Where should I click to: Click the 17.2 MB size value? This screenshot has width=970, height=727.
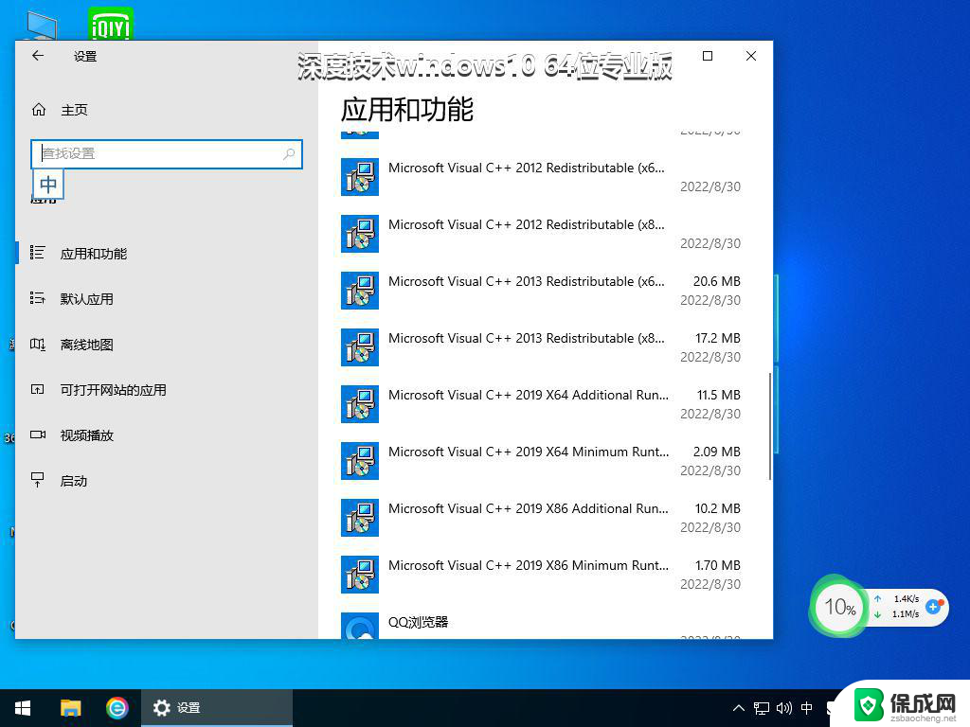(718, 339)
